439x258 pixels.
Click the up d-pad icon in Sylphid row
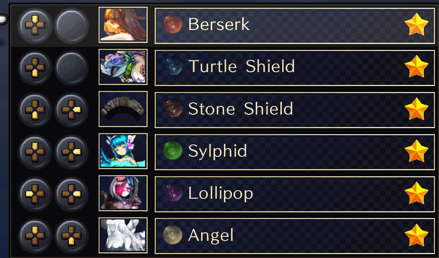pyautogui.click(x=35, y=151)
